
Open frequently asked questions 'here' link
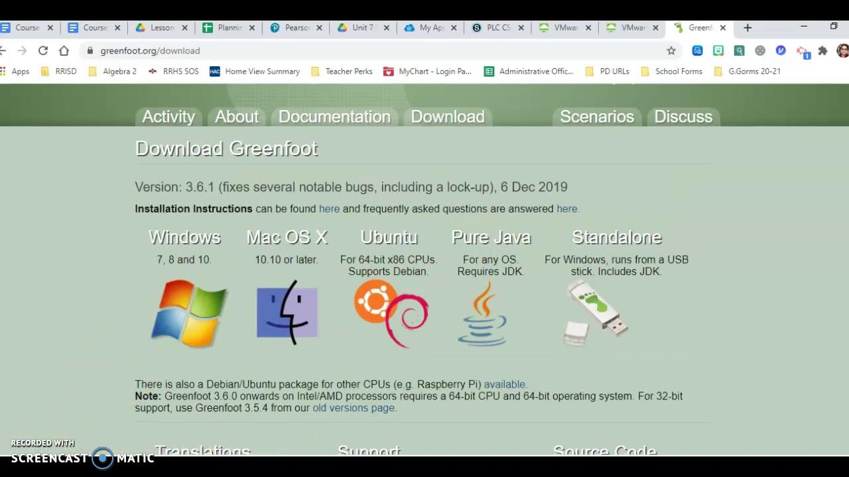(567, 209)
